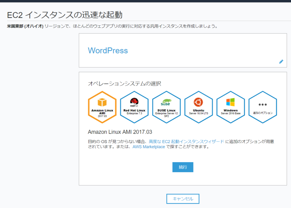Screen dimensions: 291x208
Task: Click the 米国東部 (オハイオ) region text
Action: click(25, 26)
